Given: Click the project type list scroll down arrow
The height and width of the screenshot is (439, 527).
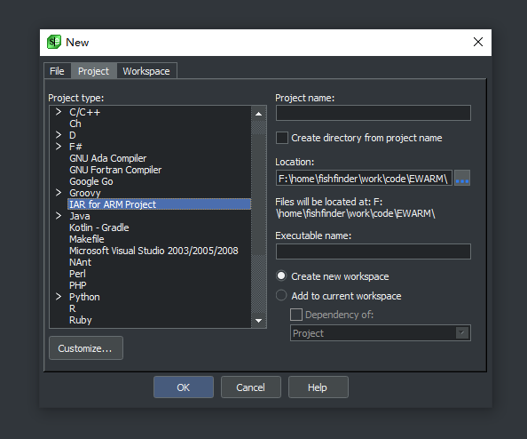Looking at the screenshot, I should [258, 321].
